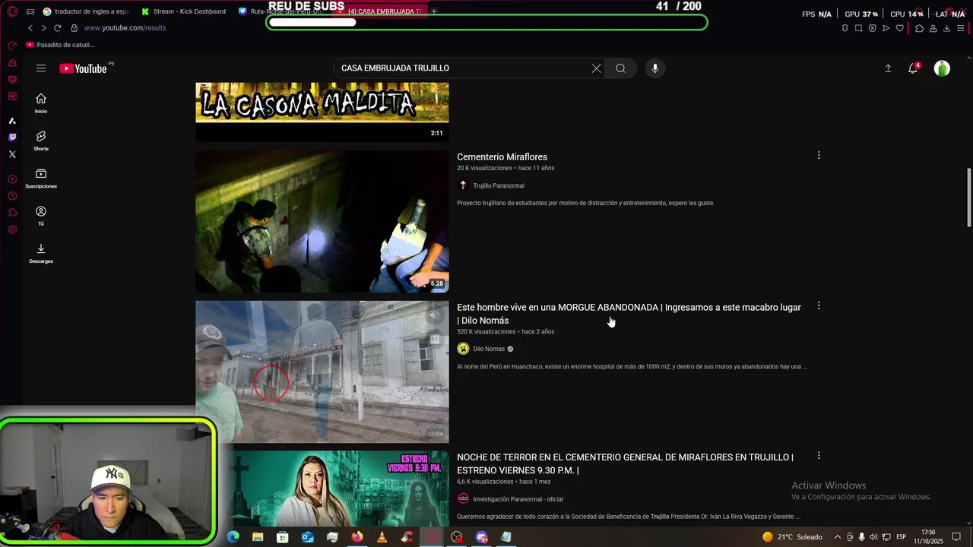Visit Investigación Paranormal - oficial channel
The image size is (973, 547).
point(518,499)
